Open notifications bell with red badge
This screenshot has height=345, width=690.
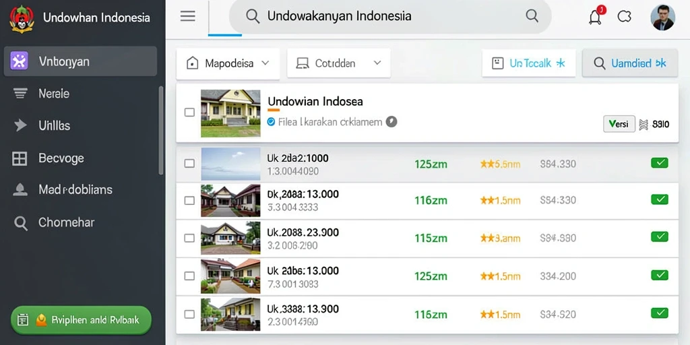(596, 16)
